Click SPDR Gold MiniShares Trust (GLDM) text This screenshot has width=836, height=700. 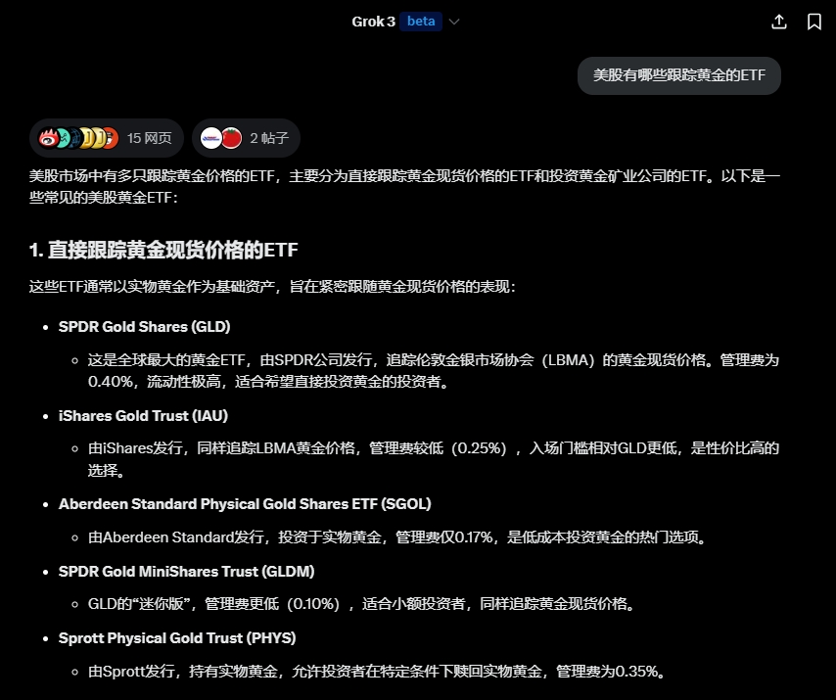187,572
